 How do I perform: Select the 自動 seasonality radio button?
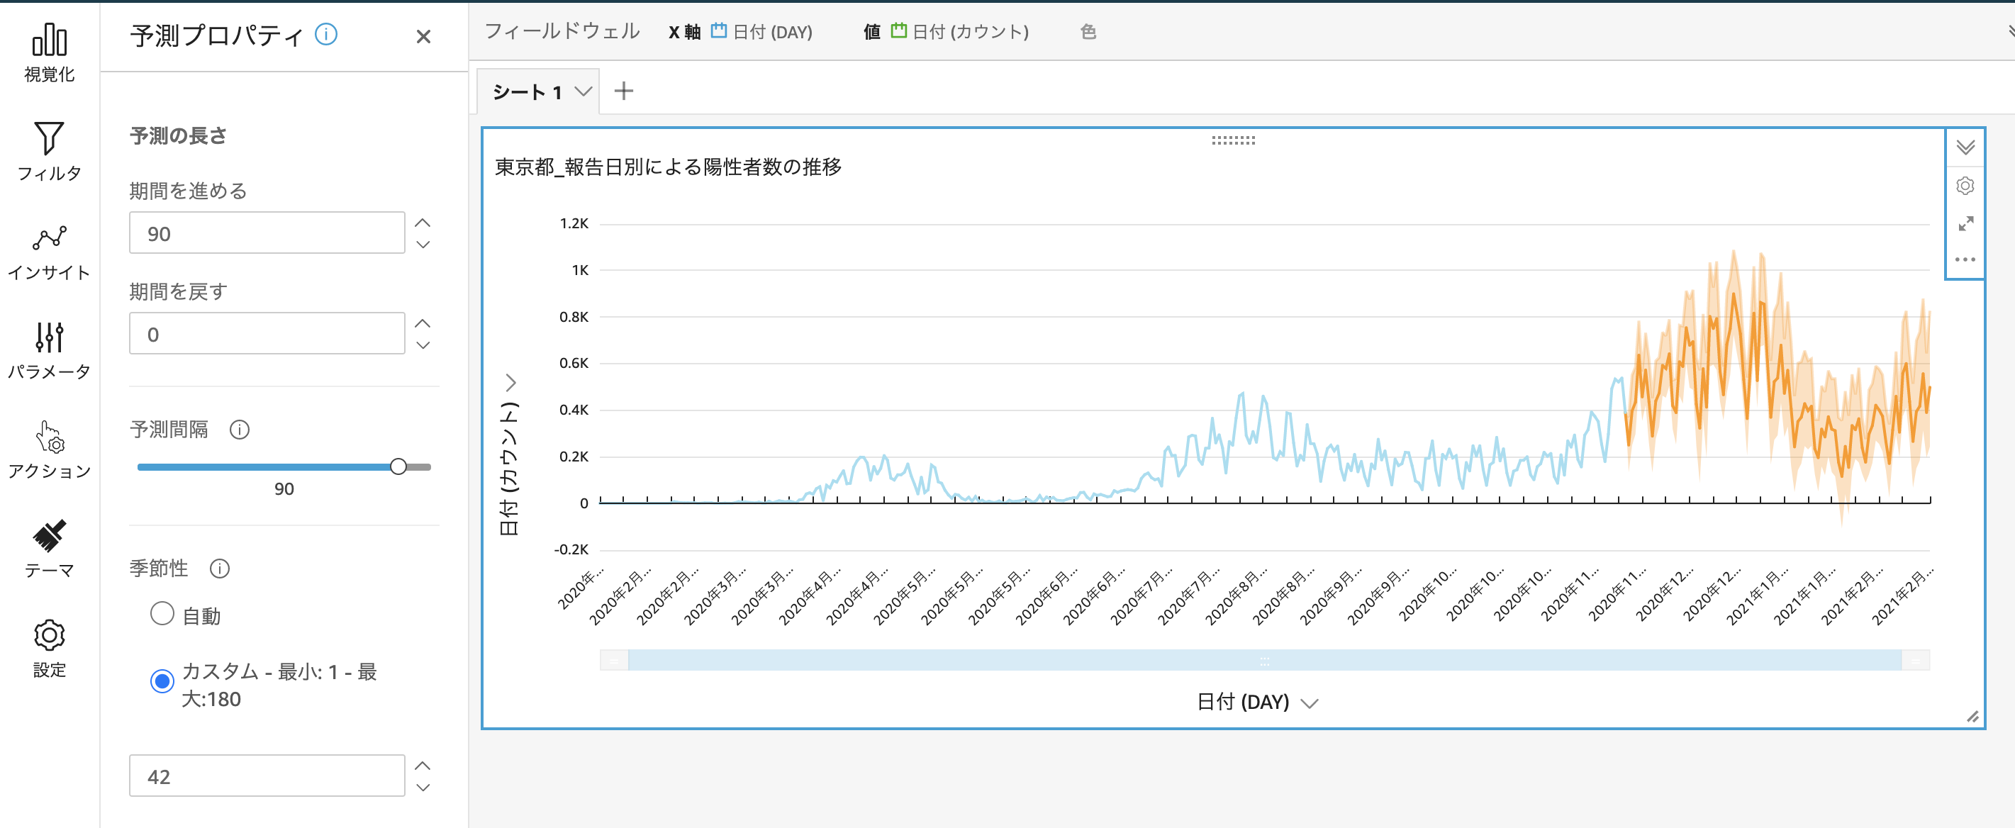(162, 614)
